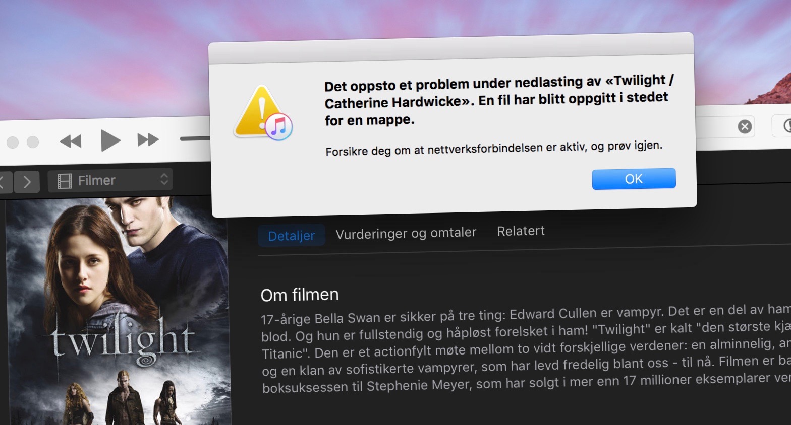Screen dimensions: 791x425
Task: Click the rewind playback icon
Action: [x=71, y=141]
